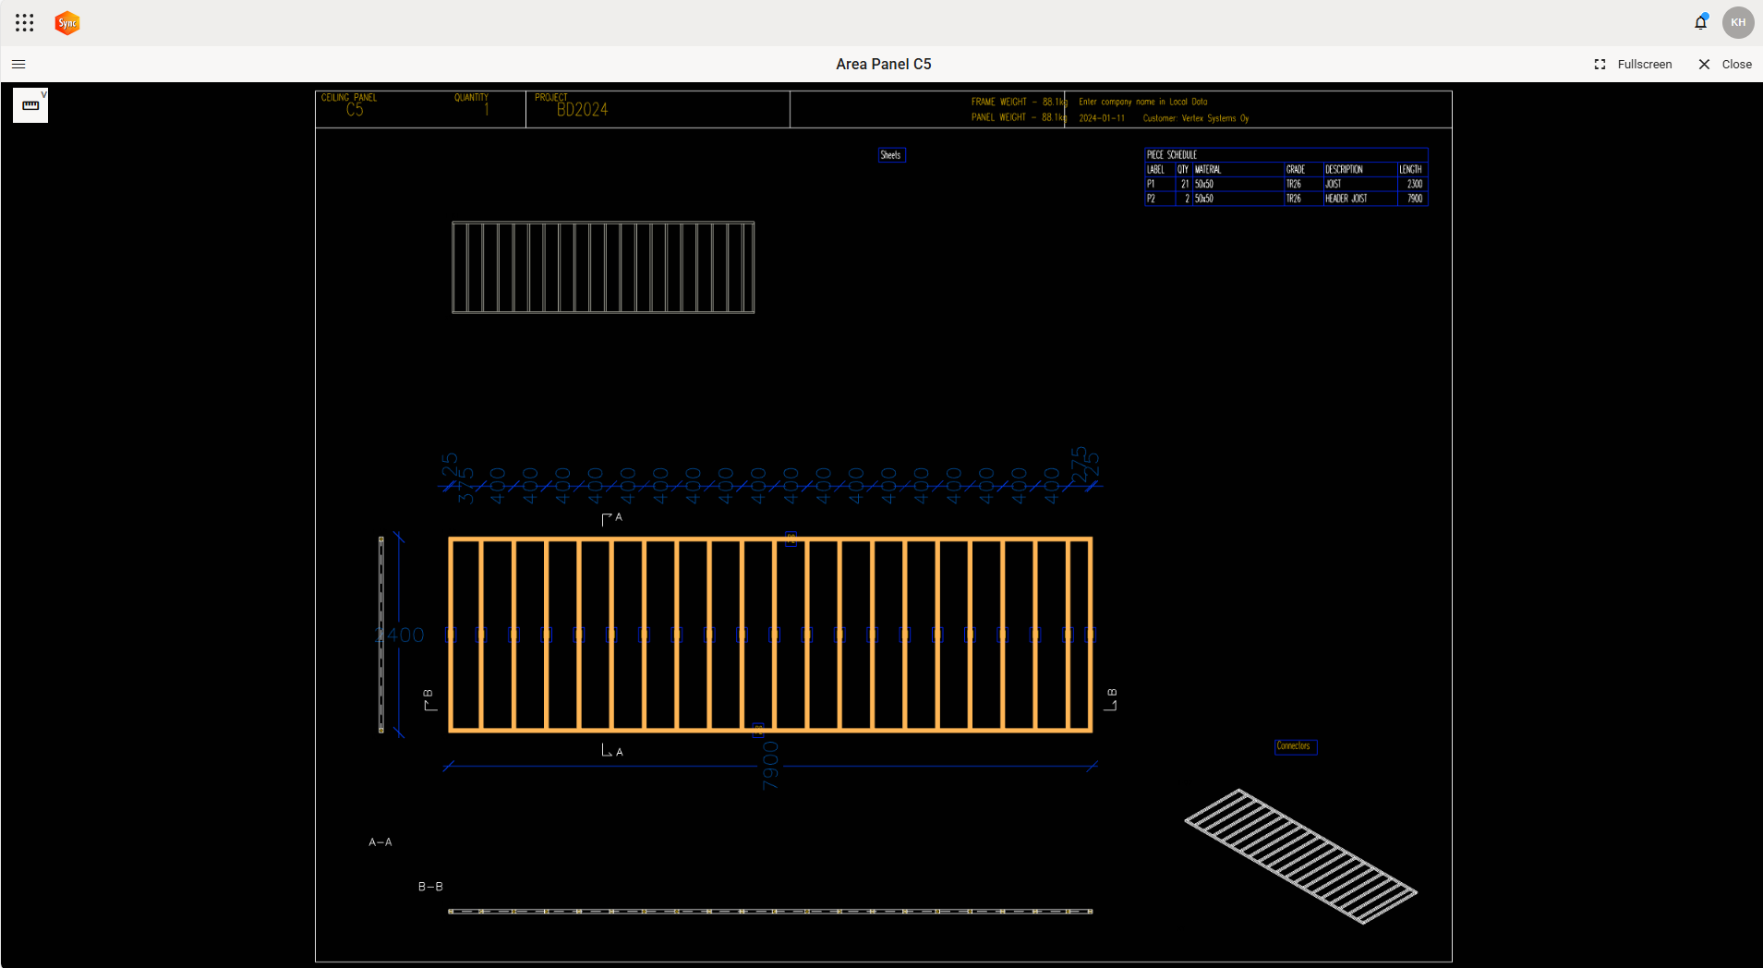Click the X icon next to Close
The width and height of the screenshot is (1763, 968).
pyautogui.click(x=1702, y=64)
